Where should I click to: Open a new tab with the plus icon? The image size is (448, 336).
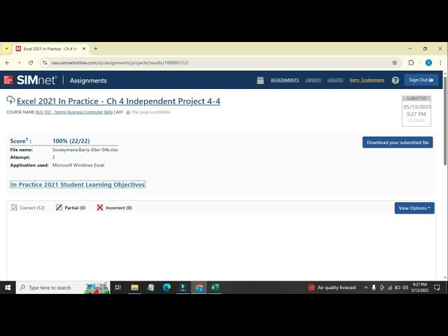(x=96, y=49)
